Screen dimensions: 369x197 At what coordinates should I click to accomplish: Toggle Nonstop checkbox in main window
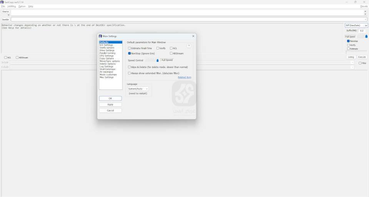pos(348,41)
